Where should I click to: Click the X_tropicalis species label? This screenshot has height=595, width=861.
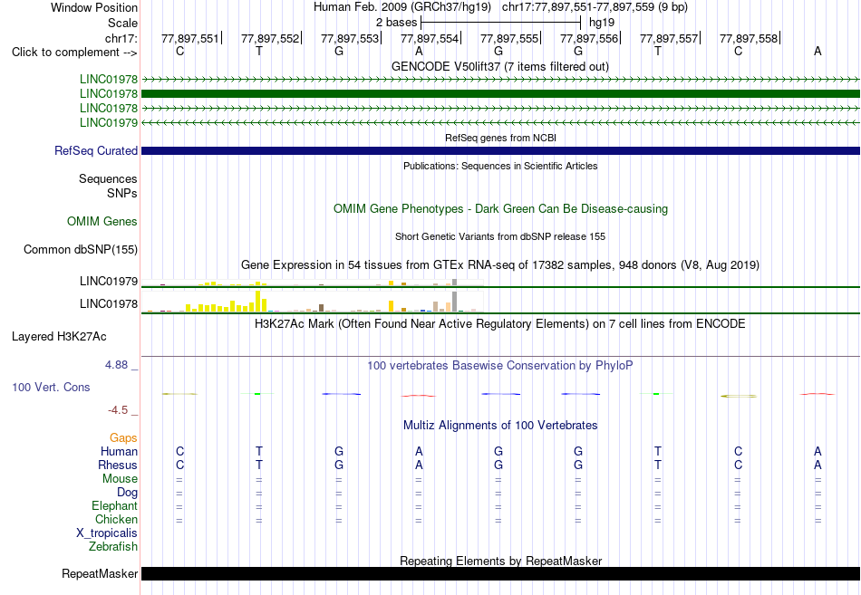pyautogui.click(x=107, y=533)
